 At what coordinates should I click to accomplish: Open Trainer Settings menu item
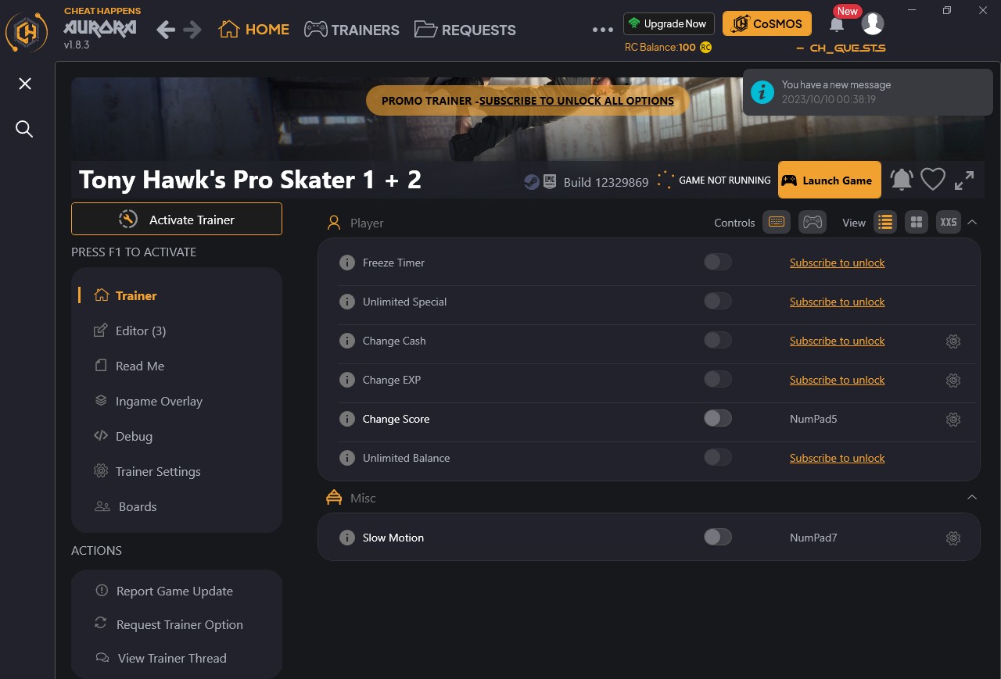tap(147, 471)
